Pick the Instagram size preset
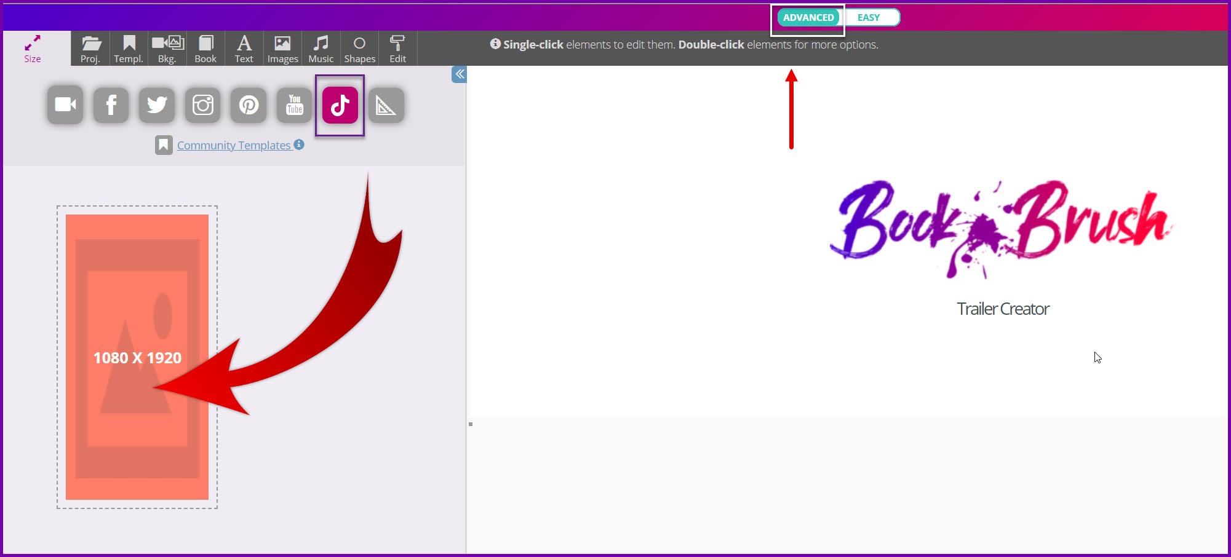 [x=203, y=105]
